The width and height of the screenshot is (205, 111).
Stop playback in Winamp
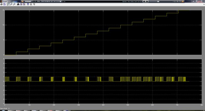(47, 1)
